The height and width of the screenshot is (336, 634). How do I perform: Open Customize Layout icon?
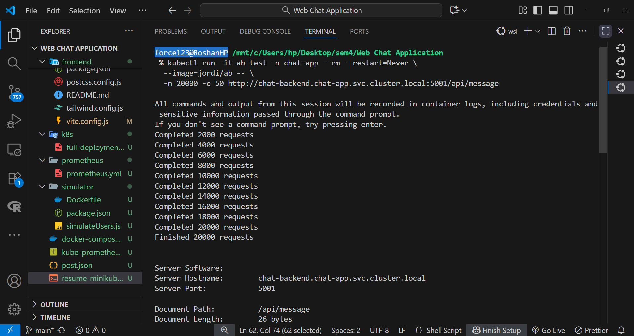pyautogui.click(x=523, y=10)
